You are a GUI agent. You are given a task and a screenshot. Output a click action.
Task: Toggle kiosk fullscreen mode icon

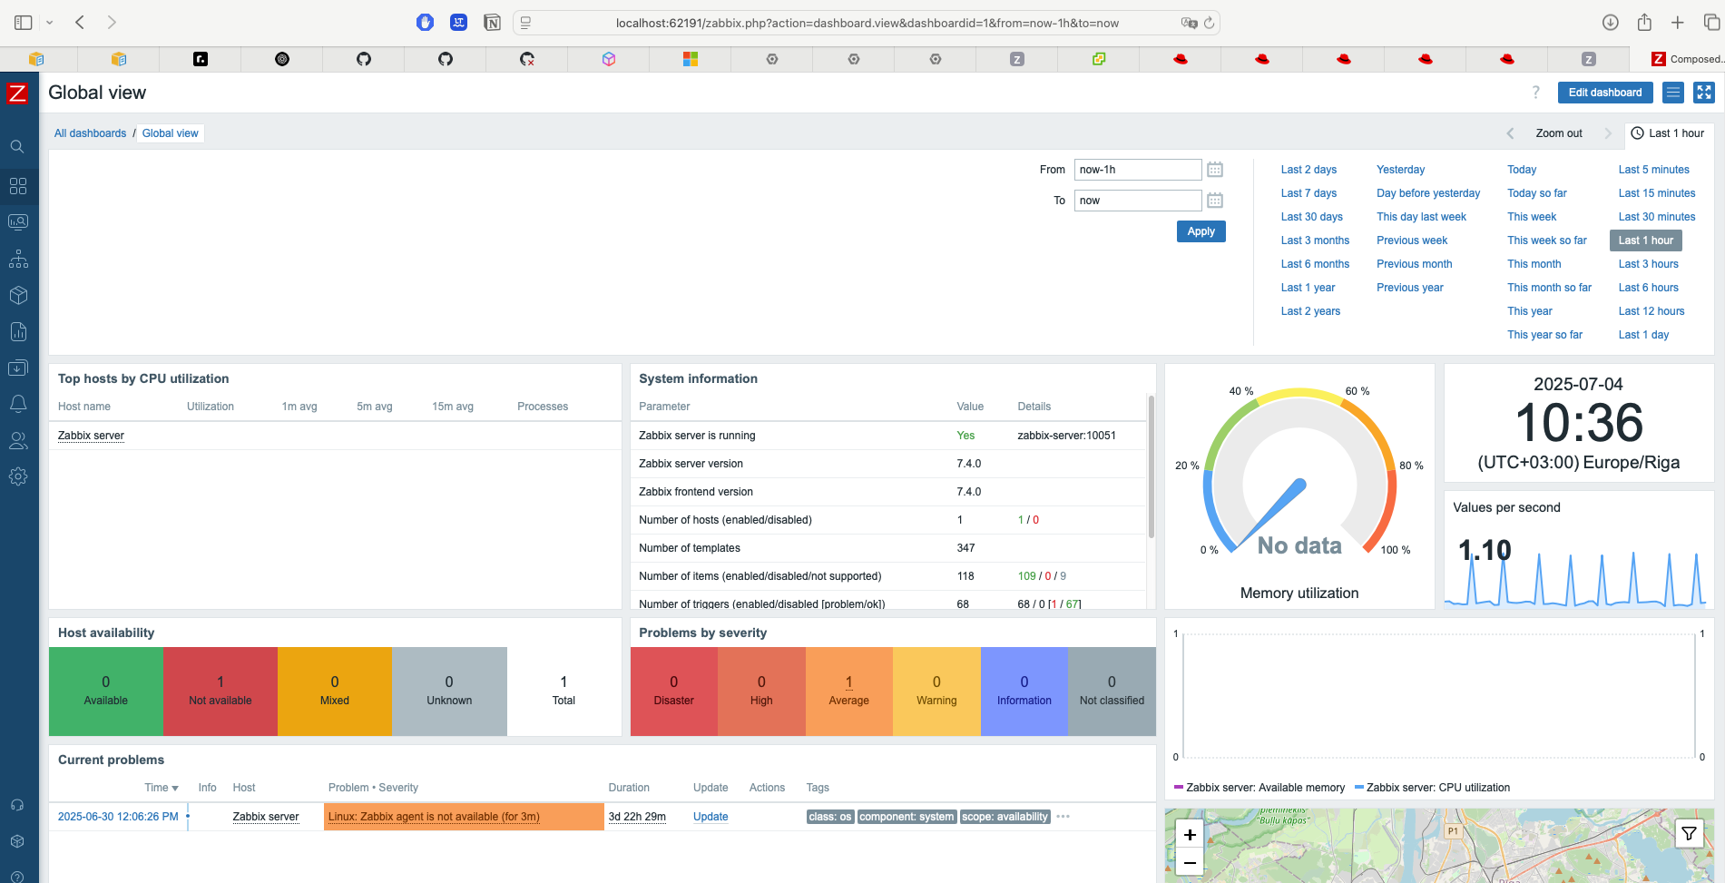click(1704, 93)
